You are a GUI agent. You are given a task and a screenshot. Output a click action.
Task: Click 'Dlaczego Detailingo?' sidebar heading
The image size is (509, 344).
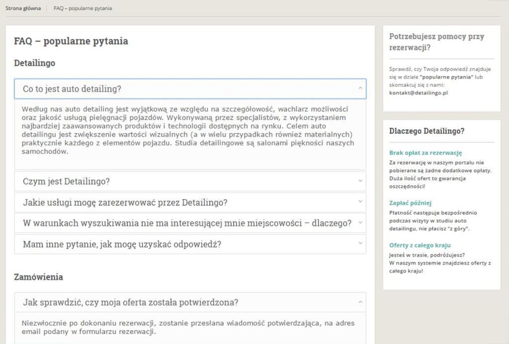[426, 131]
